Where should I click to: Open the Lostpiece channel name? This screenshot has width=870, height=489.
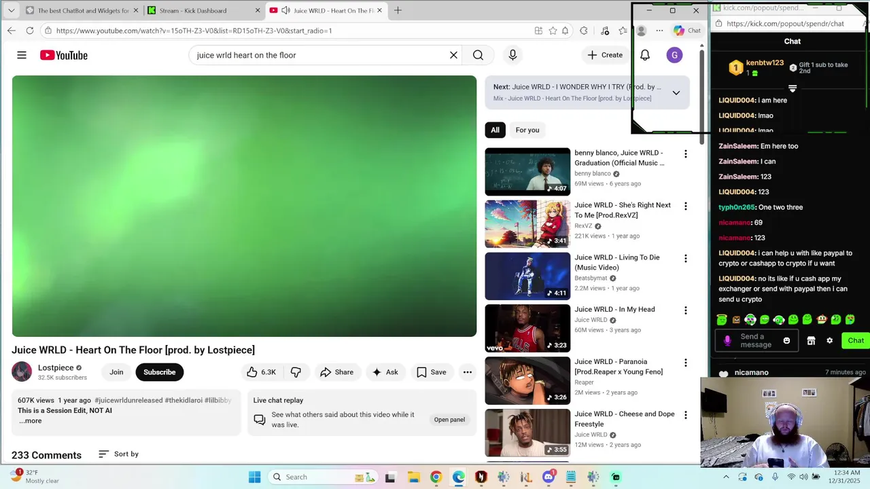56,367
